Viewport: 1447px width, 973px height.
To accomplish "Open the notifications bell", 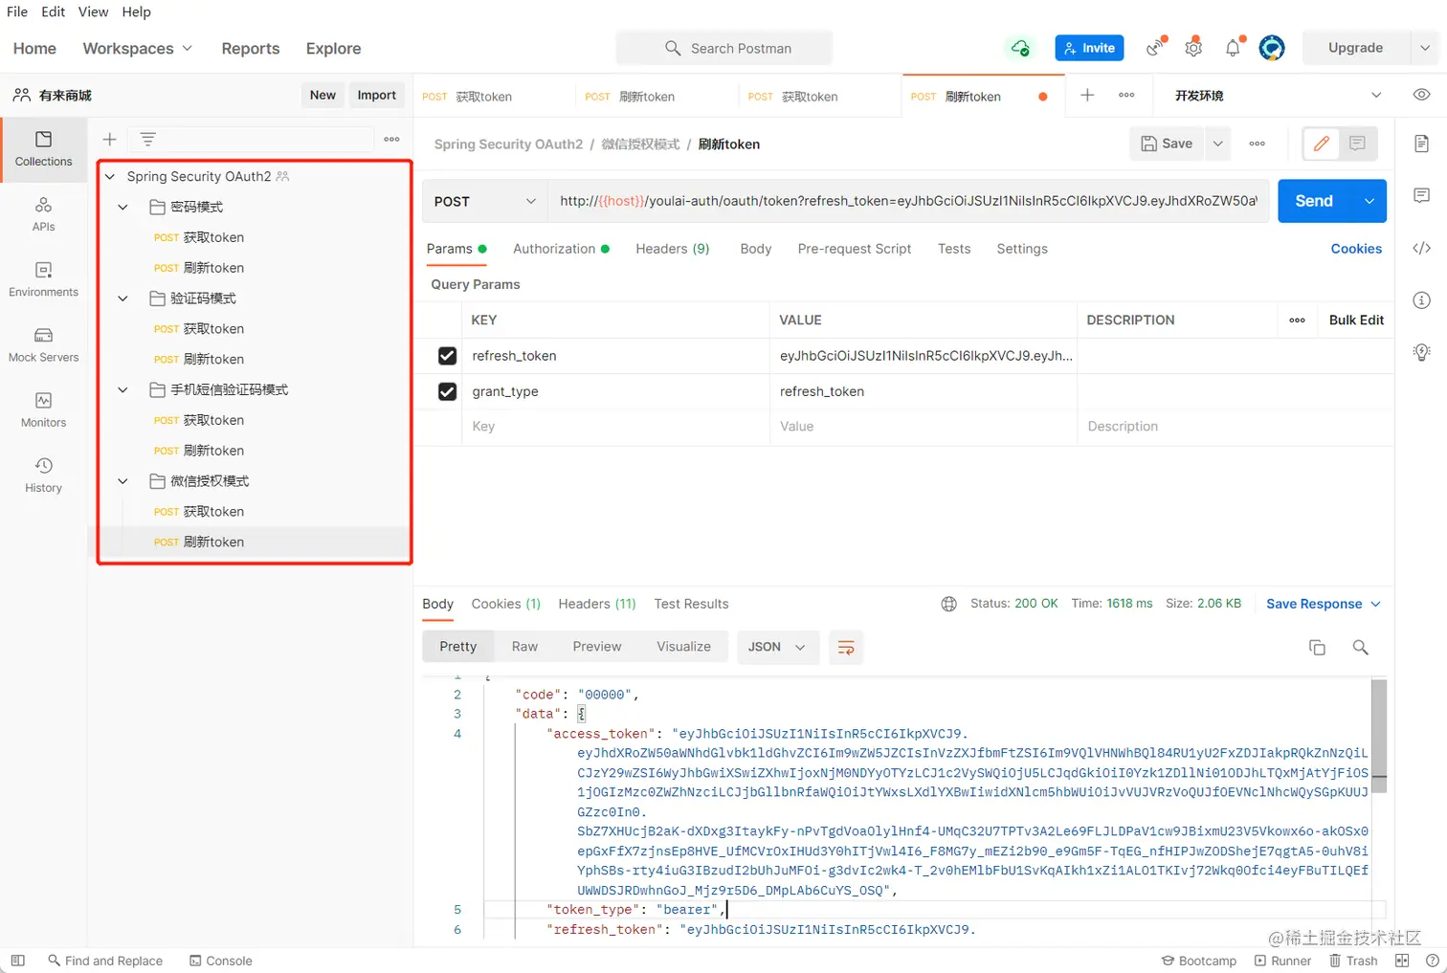I will [1233, 48].
